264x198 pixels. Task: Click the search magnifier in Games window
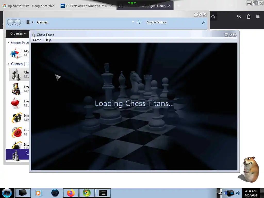click(204, 22)
